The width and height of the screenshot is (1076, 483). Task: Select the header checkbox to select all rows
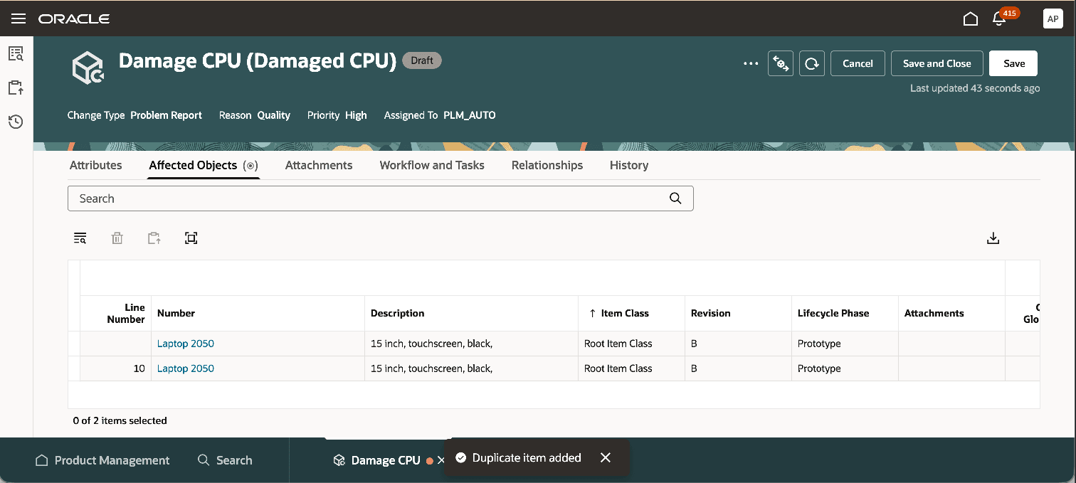[x=75, y=313]
